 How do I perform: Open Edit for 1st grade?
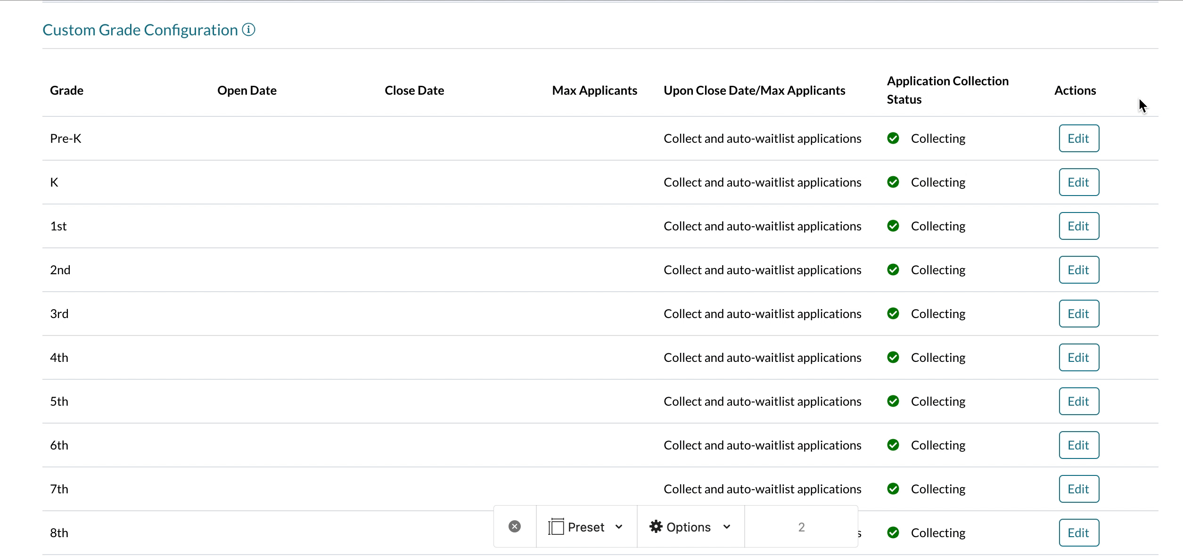click(1078, 226)
